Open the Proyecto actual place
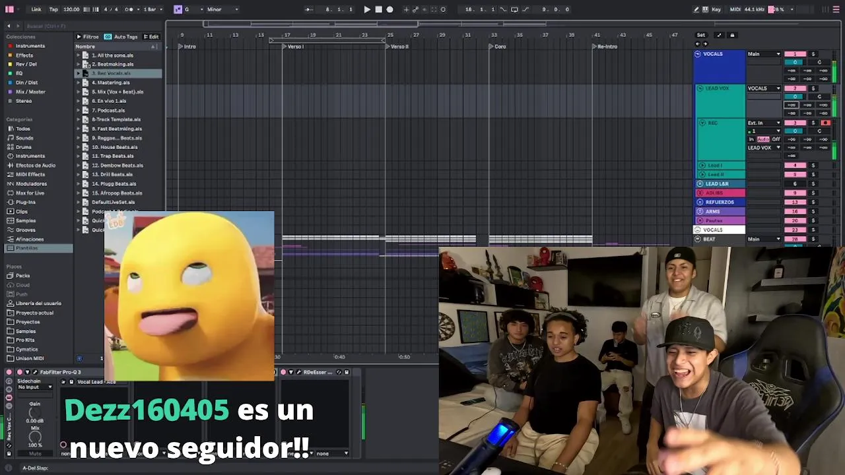 tap(34, 313)
